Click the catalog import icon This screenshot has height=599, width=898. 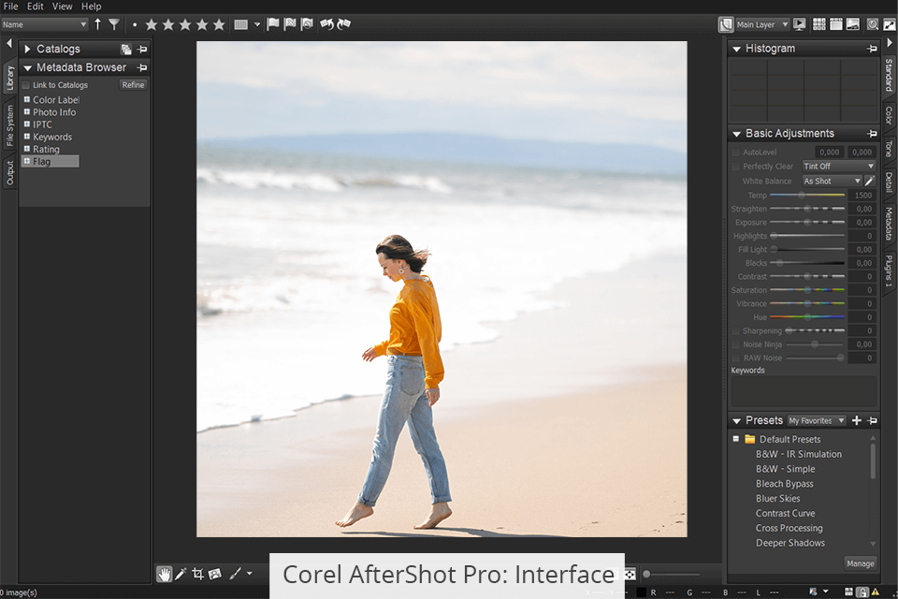126,50
